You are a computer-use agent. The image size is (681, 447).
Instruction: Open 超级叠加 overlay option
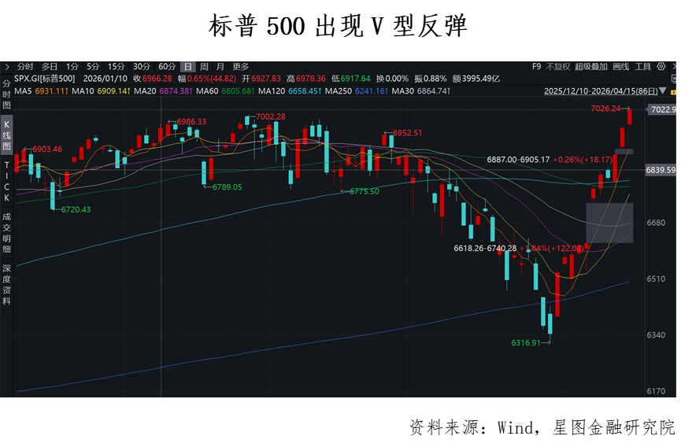pos(591,66)
